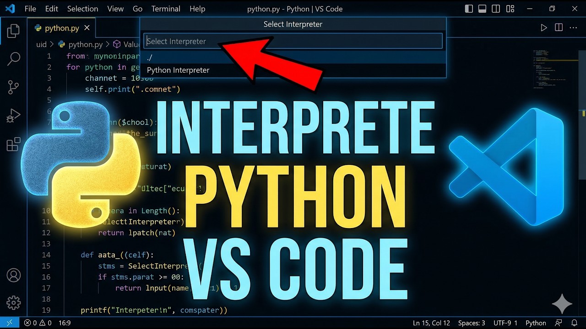
Task: Place cursor on 'printf("Interpeter!n", comspater))' line
Action: tap(154, 310)
